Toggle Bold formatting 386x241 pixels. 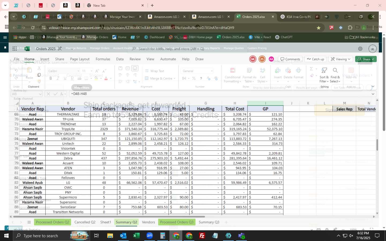click(x=50, y=78)
